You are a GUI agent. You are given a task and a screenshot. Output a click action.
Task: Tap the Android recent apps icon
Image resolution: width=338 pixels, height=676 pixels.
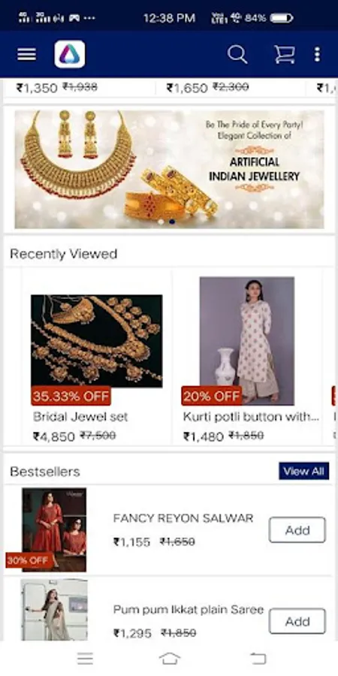click(85, 658)
